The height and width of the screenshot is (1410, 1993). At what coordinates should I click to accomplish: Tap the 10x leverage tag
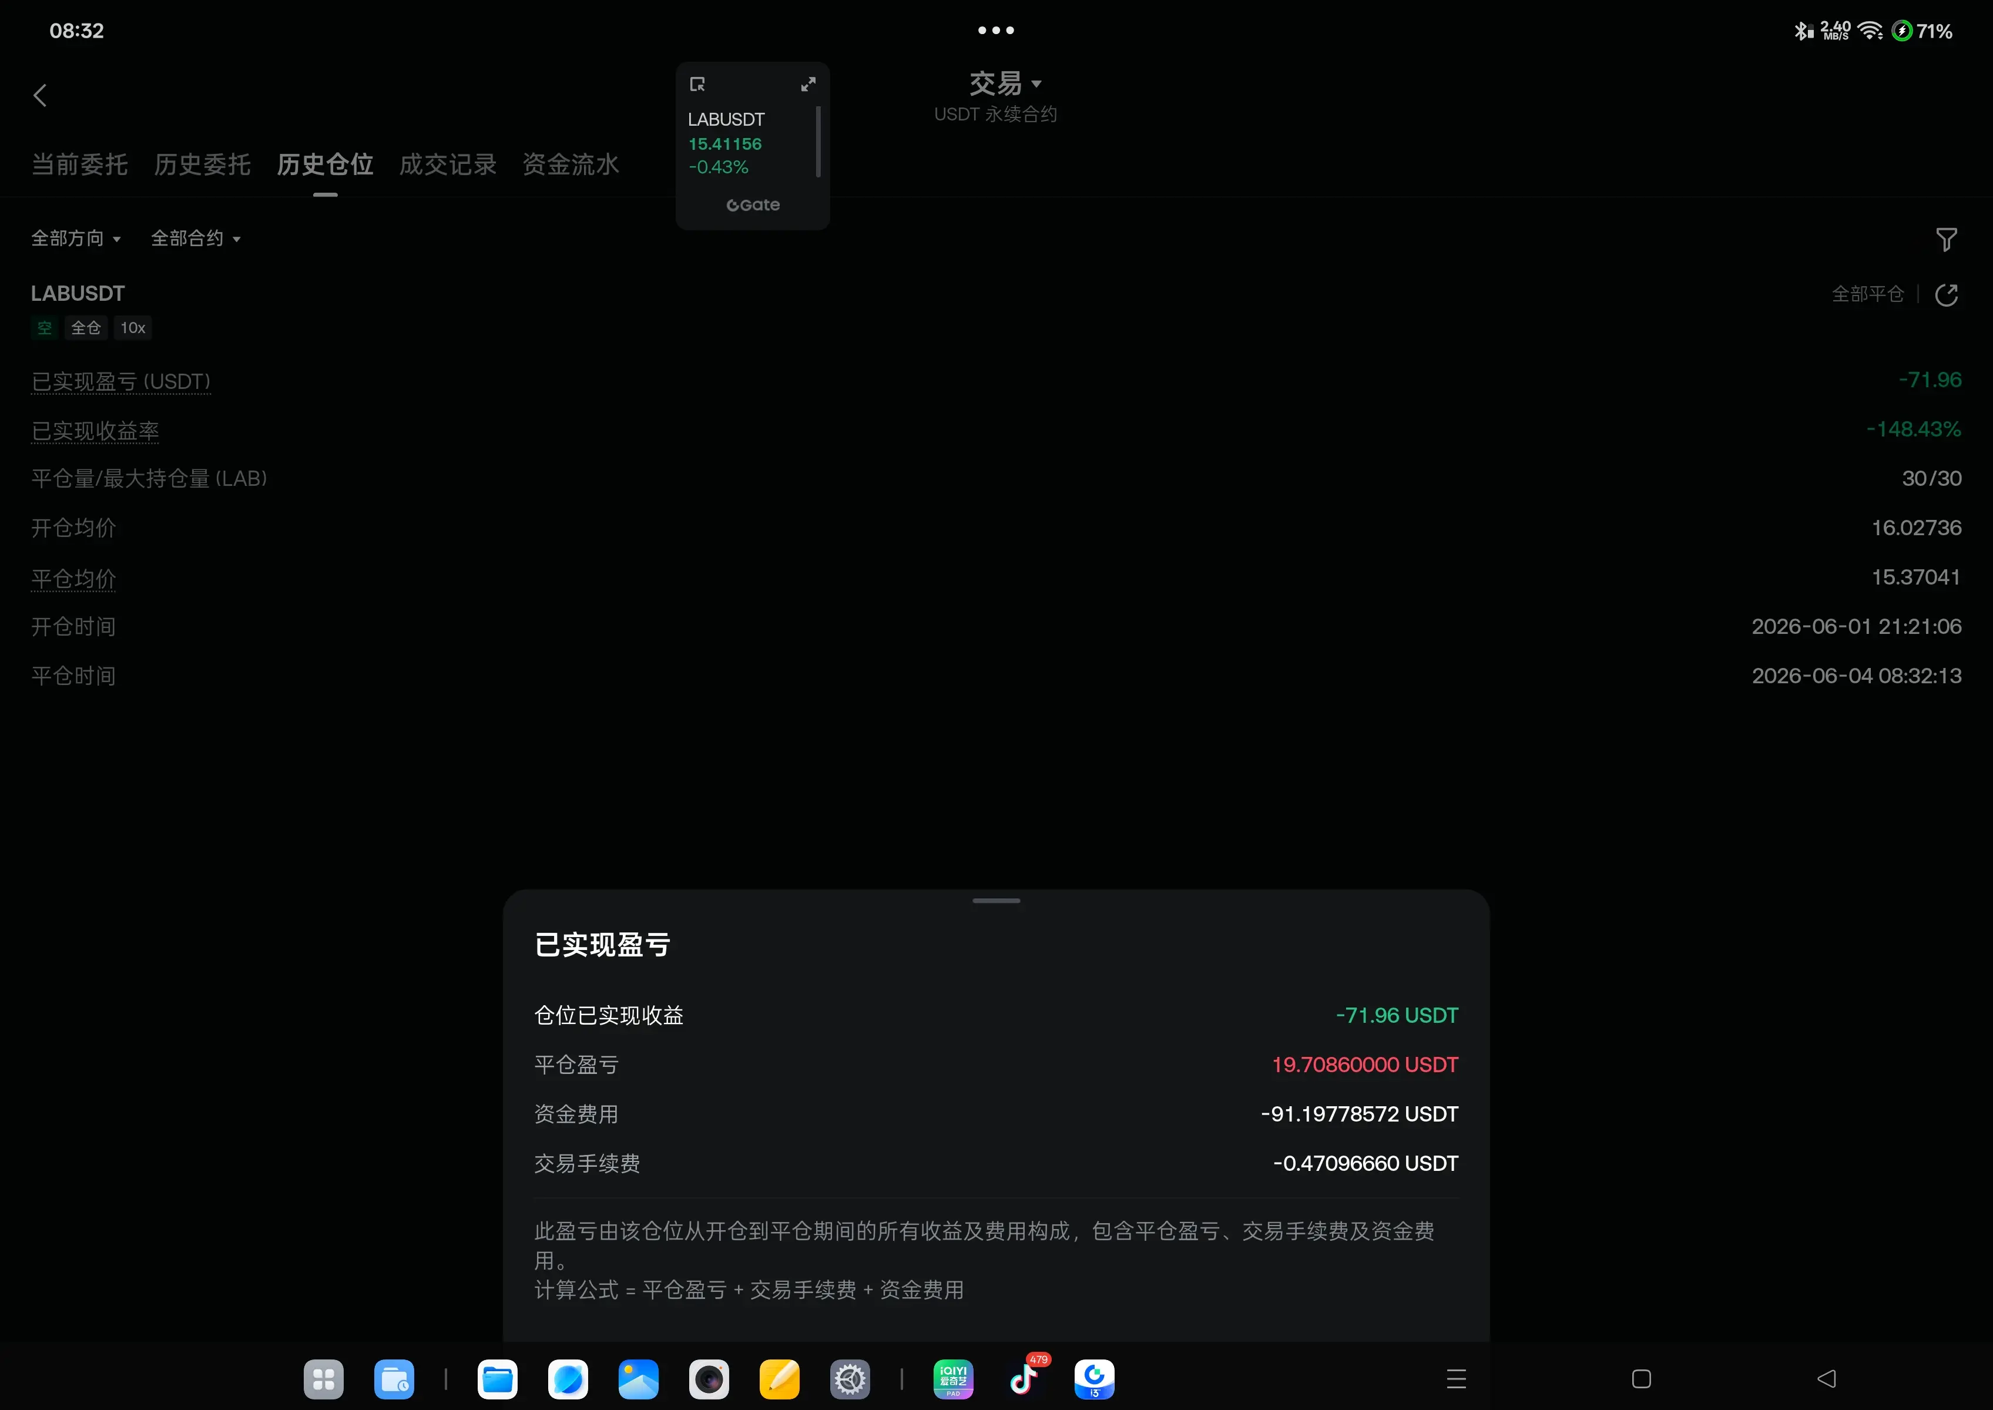[x=133, y=328]
